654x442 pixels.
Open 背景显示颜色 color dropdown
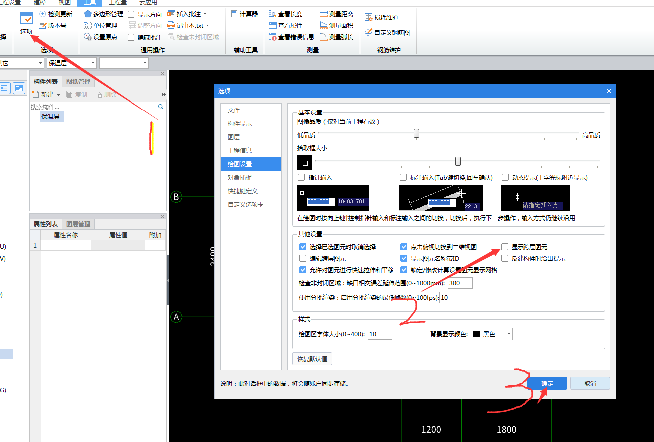(x=491, y=334)
